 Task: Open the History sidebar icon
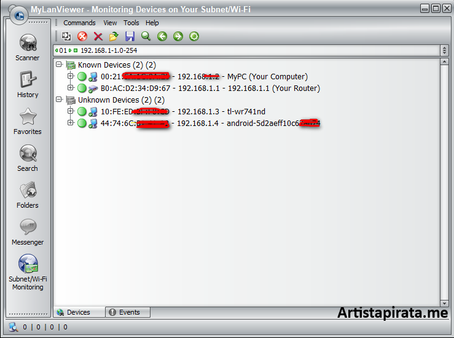(x=27, y=84)
